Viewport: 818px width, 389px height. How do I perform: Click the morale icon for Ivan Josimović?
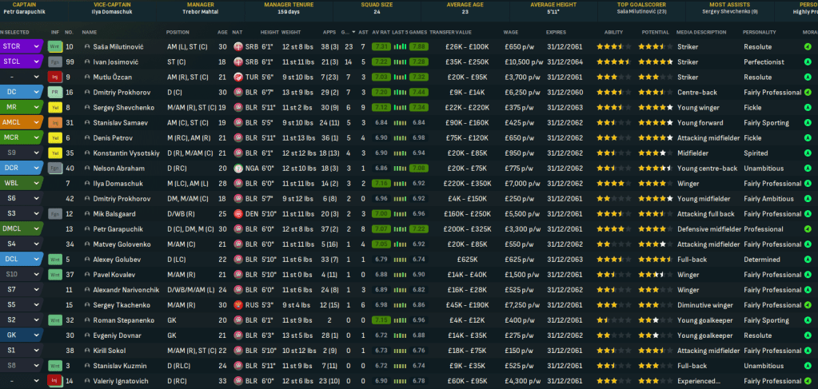point(807,62)
